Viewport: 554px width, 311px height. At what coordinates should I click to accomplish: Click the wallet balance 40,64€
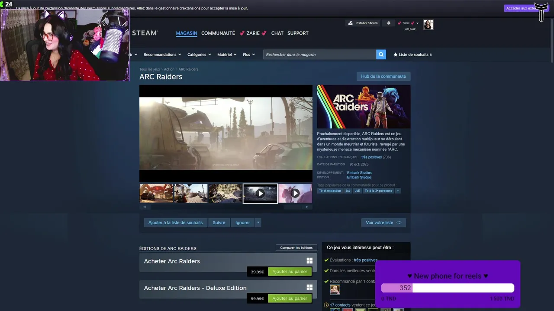click(x=410, y=29)
